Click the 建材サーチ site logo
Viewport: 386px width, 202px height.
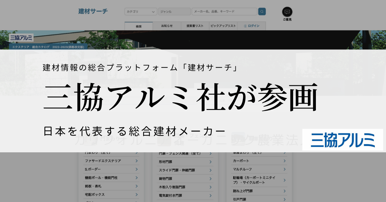[x=93, y=11]
